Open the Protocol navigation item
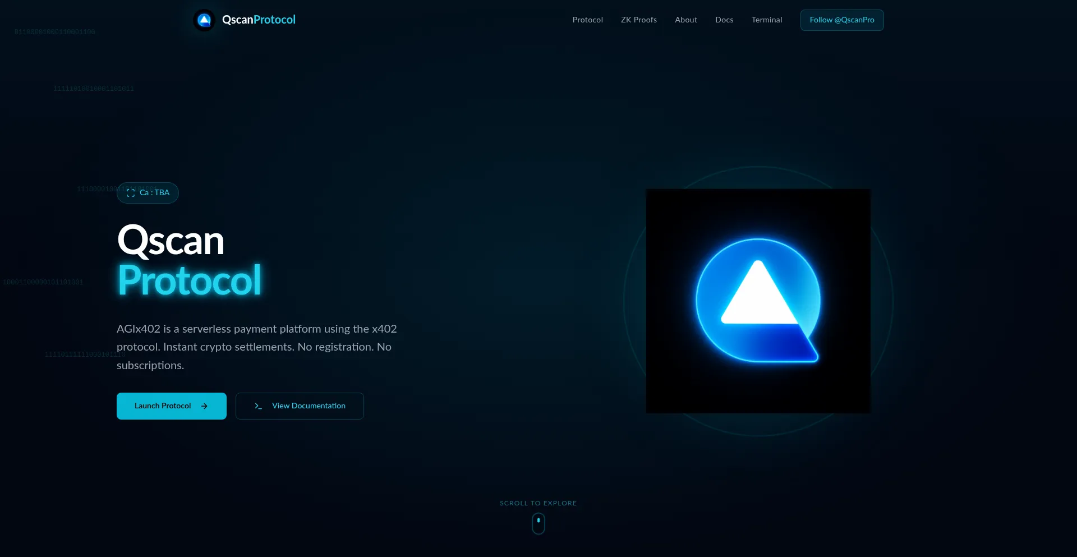Image resolution: width=1077 pixels, height=557 pixels. coord(587,20)
